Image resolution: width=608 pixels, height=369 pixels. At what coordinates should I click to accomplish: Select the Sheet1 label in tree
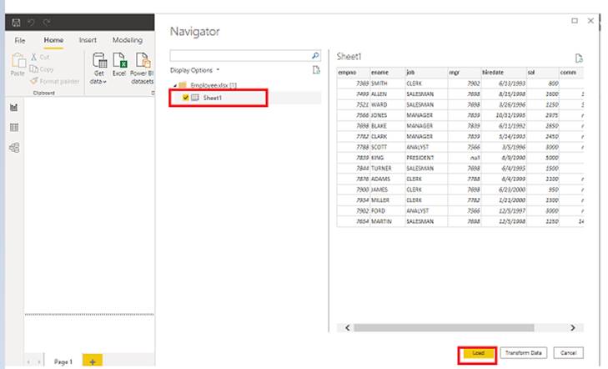tap(213, 98)
